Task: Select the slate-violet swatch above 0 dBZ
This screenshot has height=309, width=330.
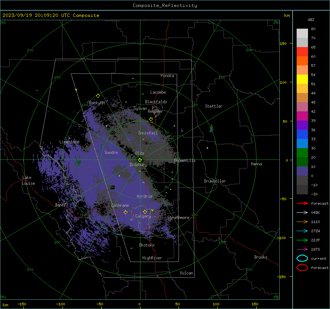Action: 302,171
